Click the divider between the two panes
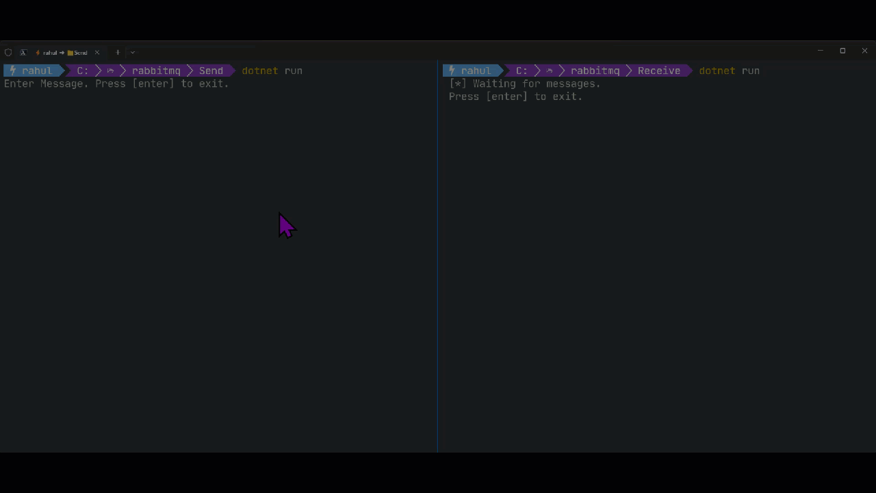876x493 pixels. [437, 274]
